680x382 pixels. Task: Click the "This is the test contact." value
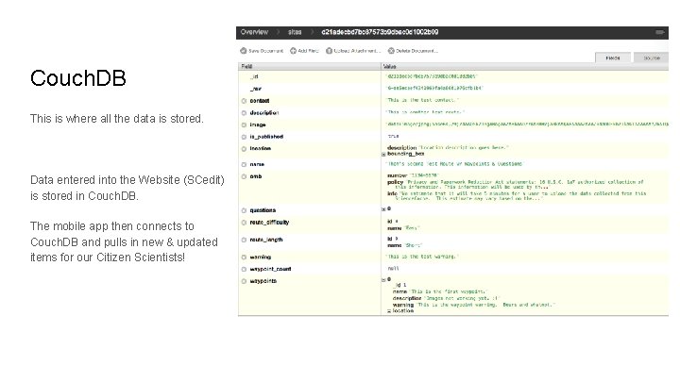pos(422,100)
